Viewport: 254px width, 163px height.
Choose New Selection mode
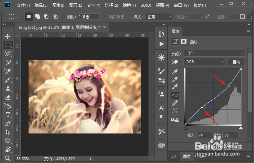point(29,16)
